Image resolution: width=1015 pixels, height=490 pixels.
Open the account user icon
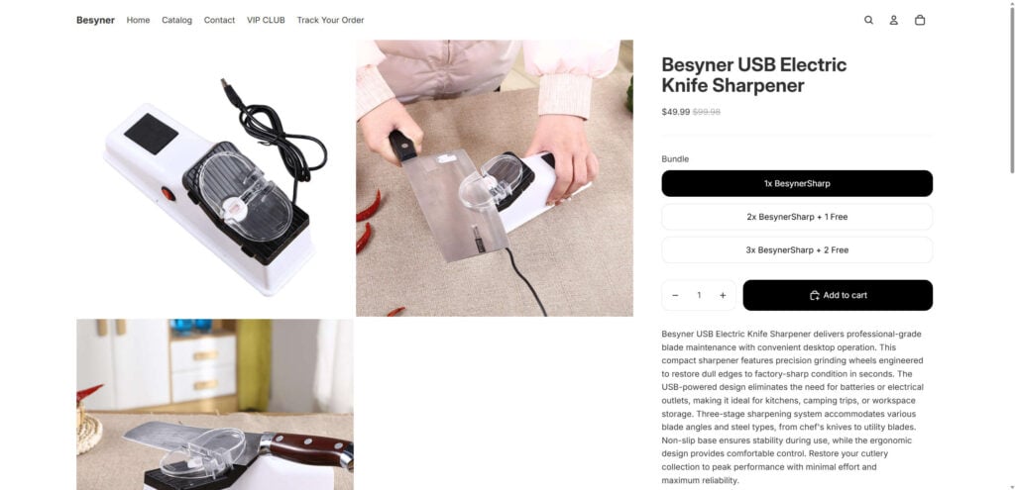[x=894, y=20]
